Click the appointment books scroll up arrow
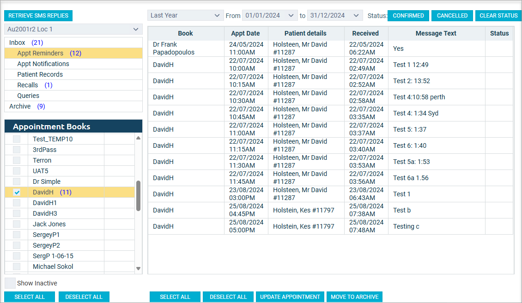This screenshot has height=303, width=522. tap(139, 138)
